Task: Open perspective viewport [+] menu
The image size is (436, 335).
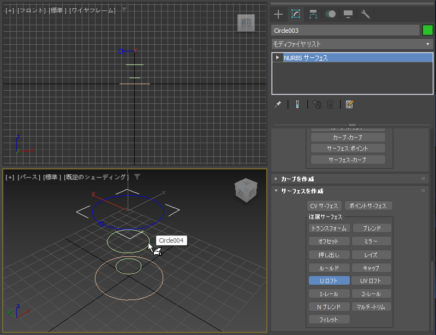Action: point(10,178)
